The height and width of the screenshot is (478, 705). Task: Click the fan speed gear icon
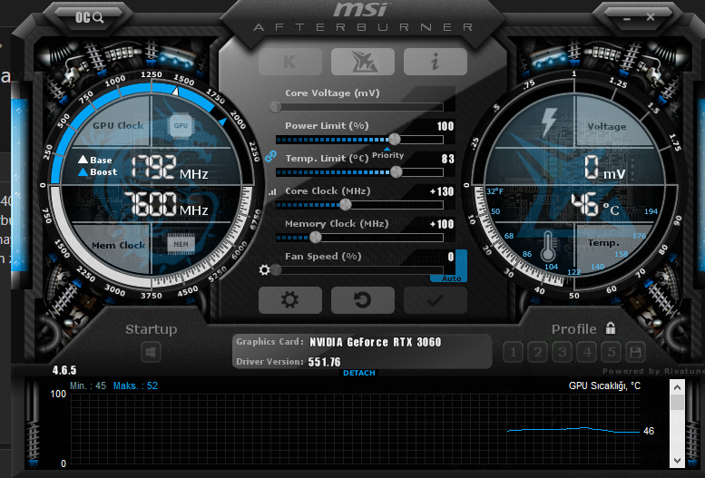pyautogui.click(x=264, y=269)
